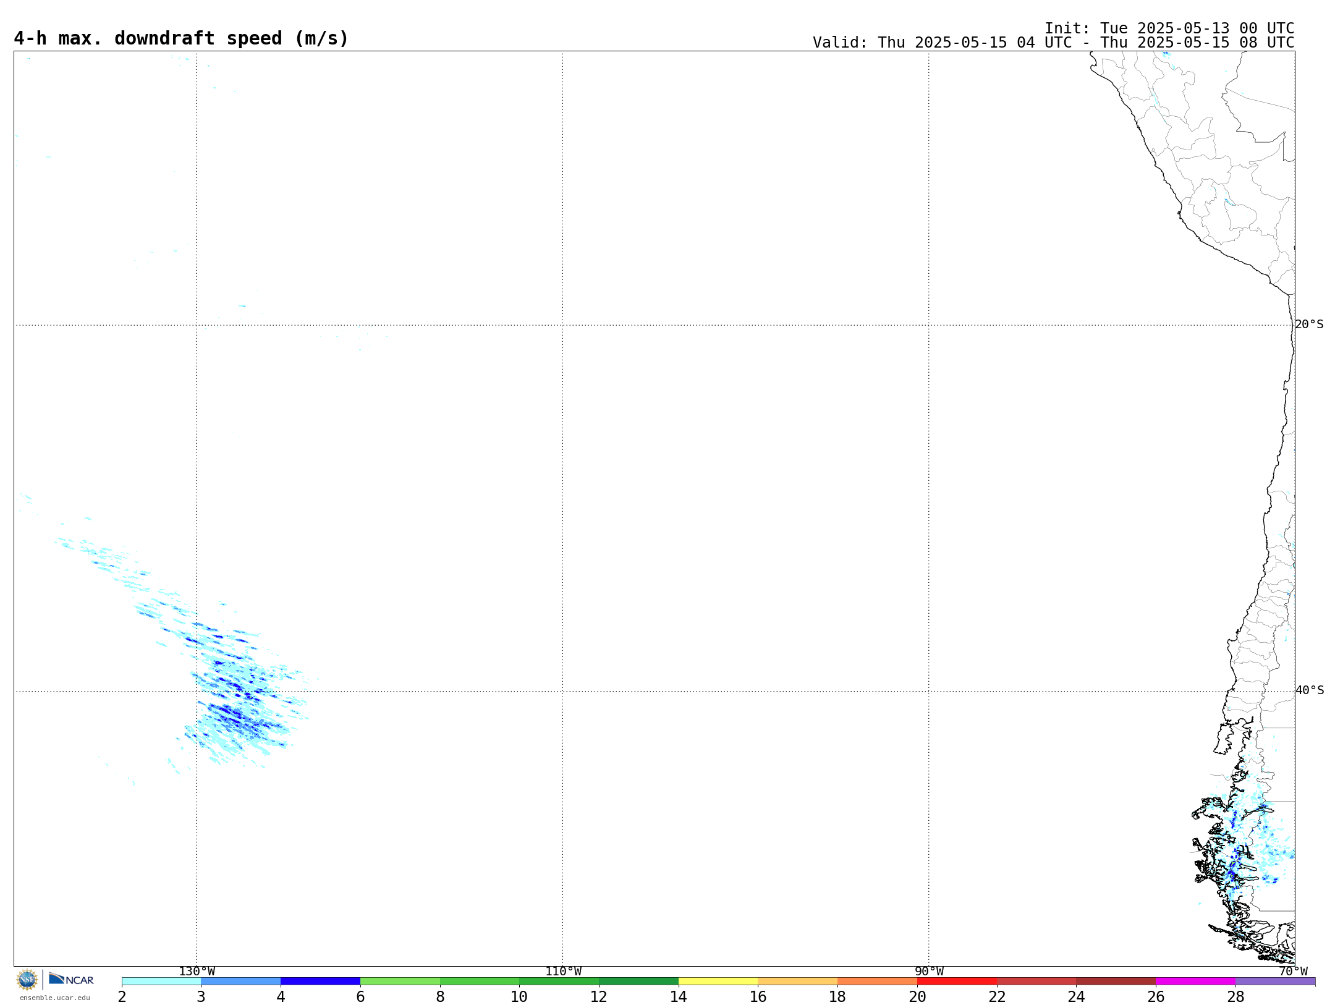The height and width of the screenshot is (1005, 1335).
Task: Select the medium green 8–10 m/s swatch
Action: click(x=480, y=982)
